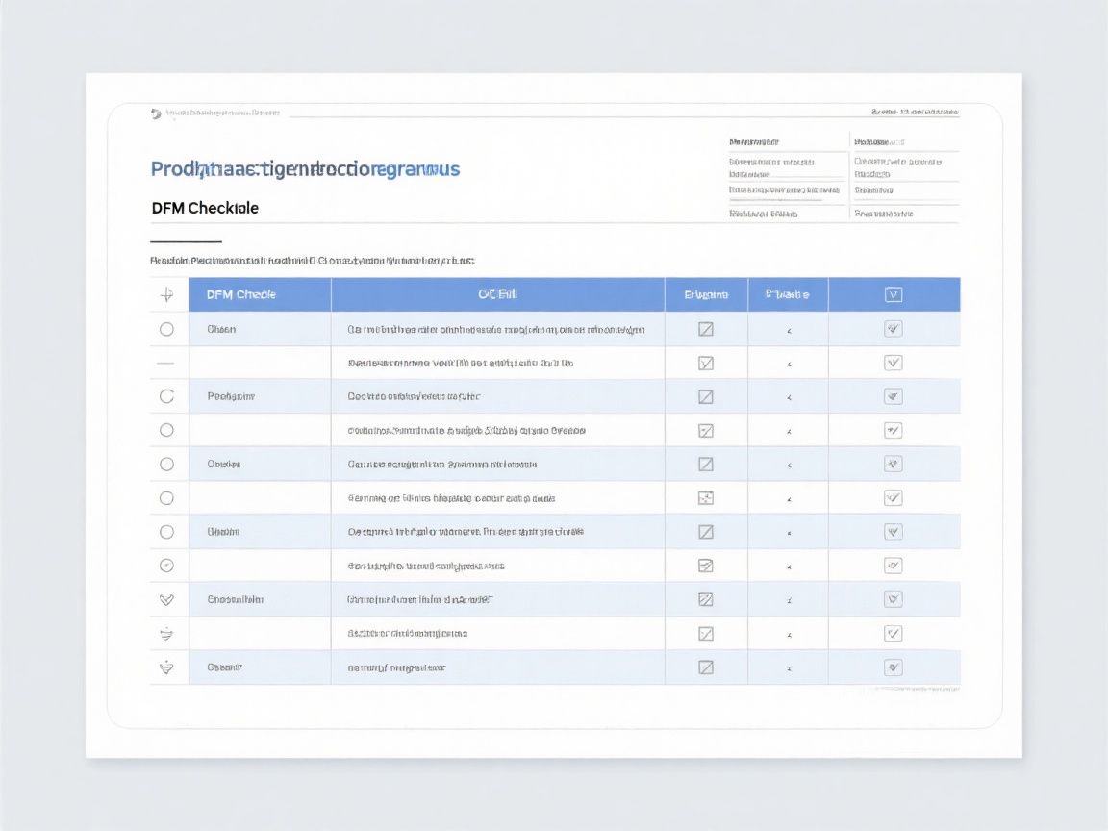Image resolution: width=1108 pixels, height=831 pixels.
Task: Tick the checkbox in the Engine column, top row
Action: tap(706, 328)
